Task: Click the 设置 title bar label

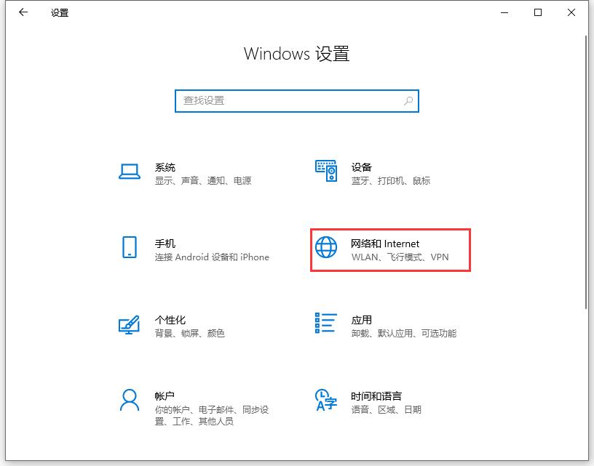Action: click(60, 12)
